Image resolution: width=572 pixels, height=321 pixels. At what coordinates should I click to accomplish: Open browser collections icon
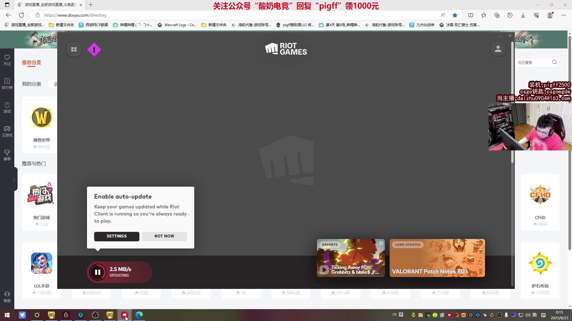click(497, 15)
